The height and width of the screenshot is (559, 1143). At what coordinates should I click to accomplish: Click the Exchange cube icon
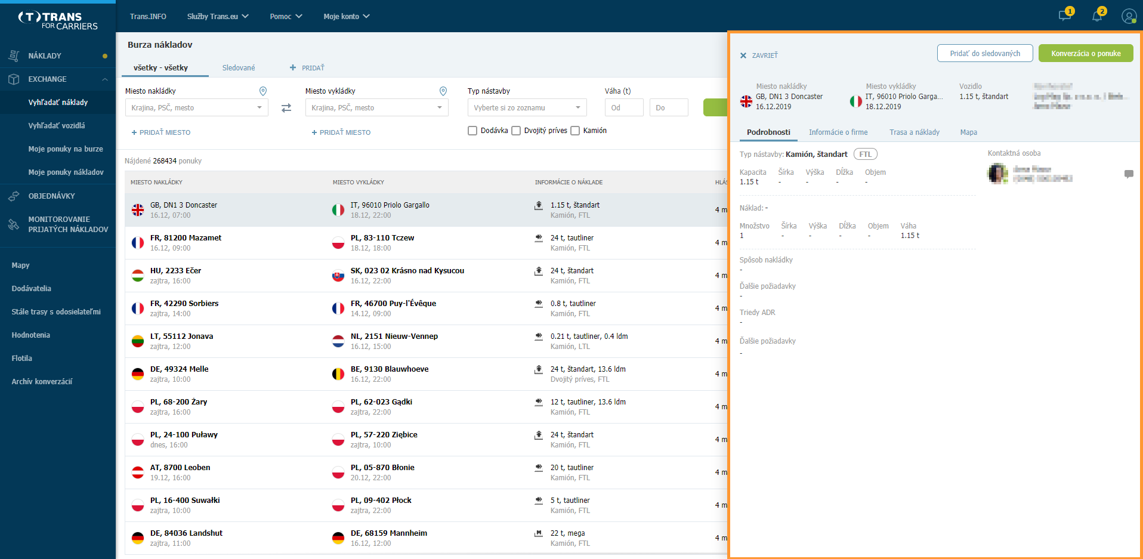14,79
